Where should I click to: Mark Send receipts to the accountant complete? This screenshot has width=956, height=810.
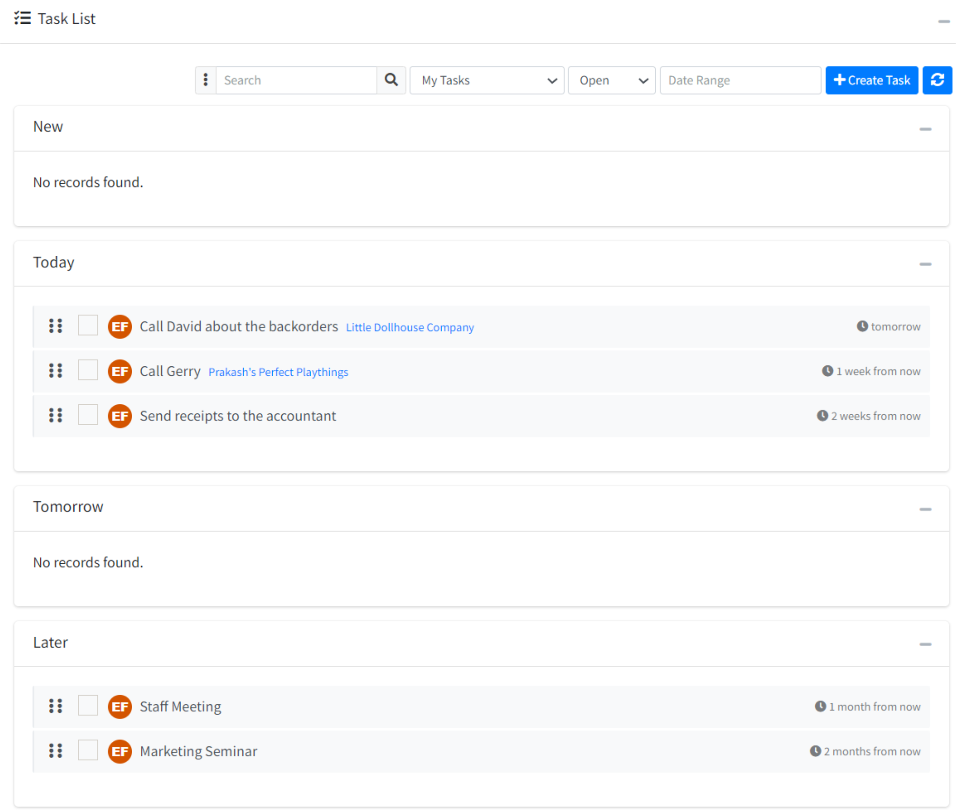pos(88,415)
